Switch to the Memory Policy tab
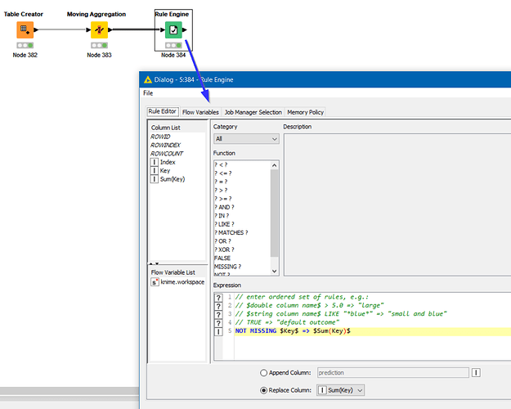 click(305, 112)
